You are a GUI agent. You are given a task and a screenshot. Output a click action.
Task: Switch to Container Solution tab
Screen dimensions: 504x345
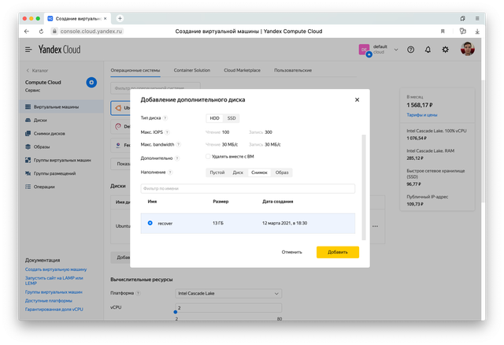[190, 70]
